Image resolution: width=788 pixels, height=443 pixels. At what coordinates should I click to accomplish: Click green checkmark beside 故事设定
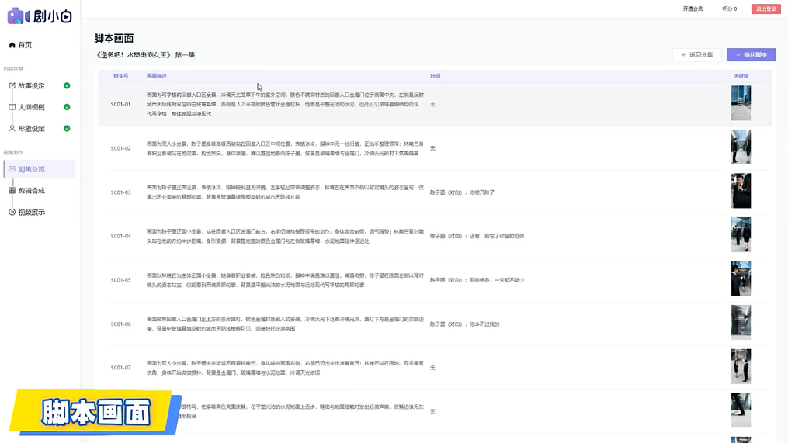click(67, 85)
